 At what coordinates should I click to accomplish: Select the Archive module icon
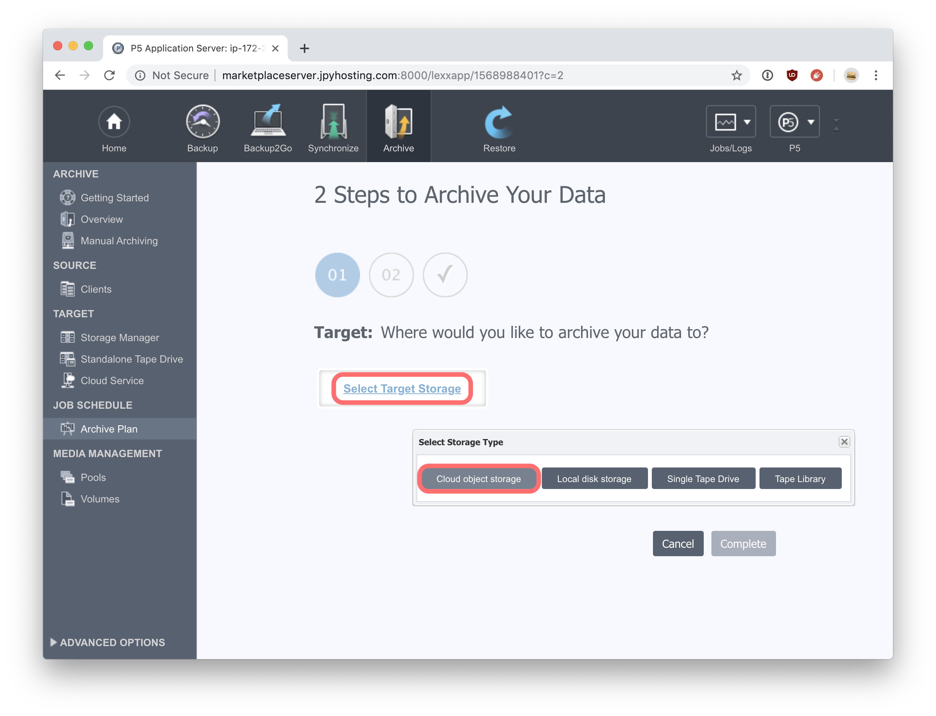point(398,122)
